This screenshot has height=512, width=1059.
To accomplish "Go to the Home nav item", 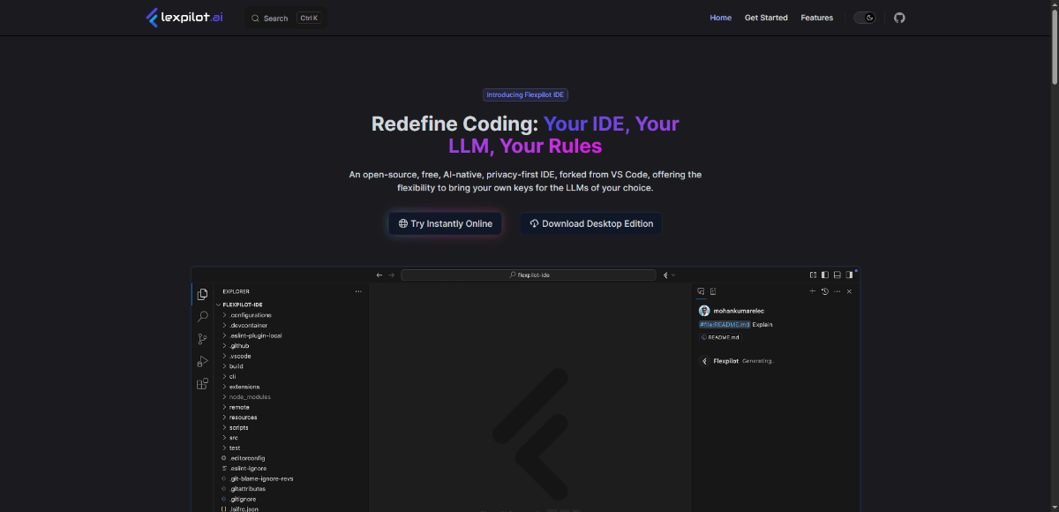I will (x=721, y=18).
